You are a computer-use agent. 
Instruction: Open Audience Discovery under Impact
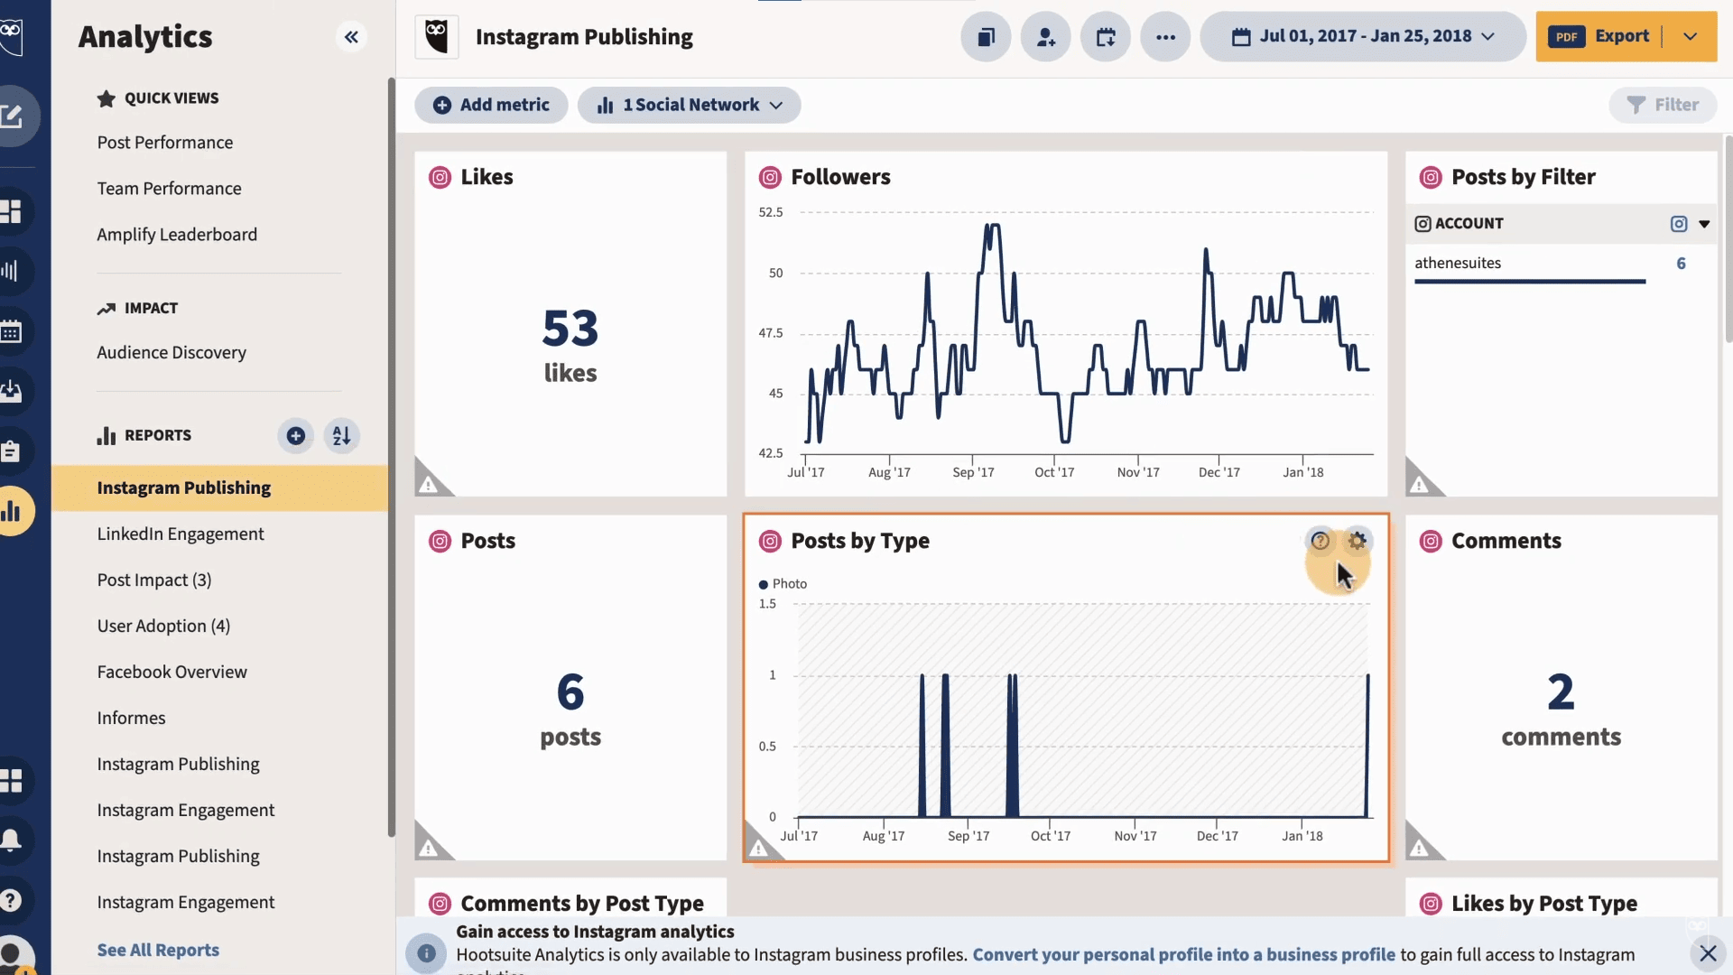[x=171, y=353]
